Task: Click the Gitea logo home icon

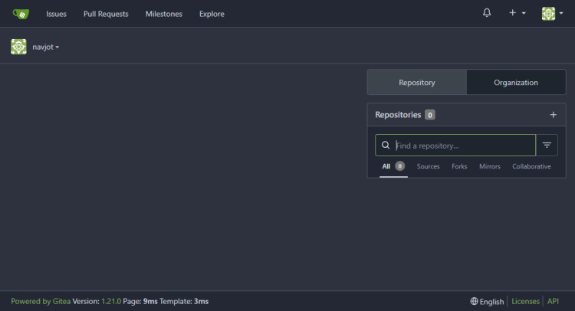Action: coord(21,13)
